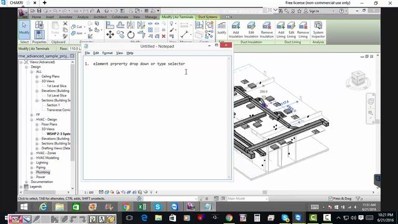The height and width of the screenshot is (224, 398).
Task: Open the System Inspector tool
Action: [x=318, y=30]
